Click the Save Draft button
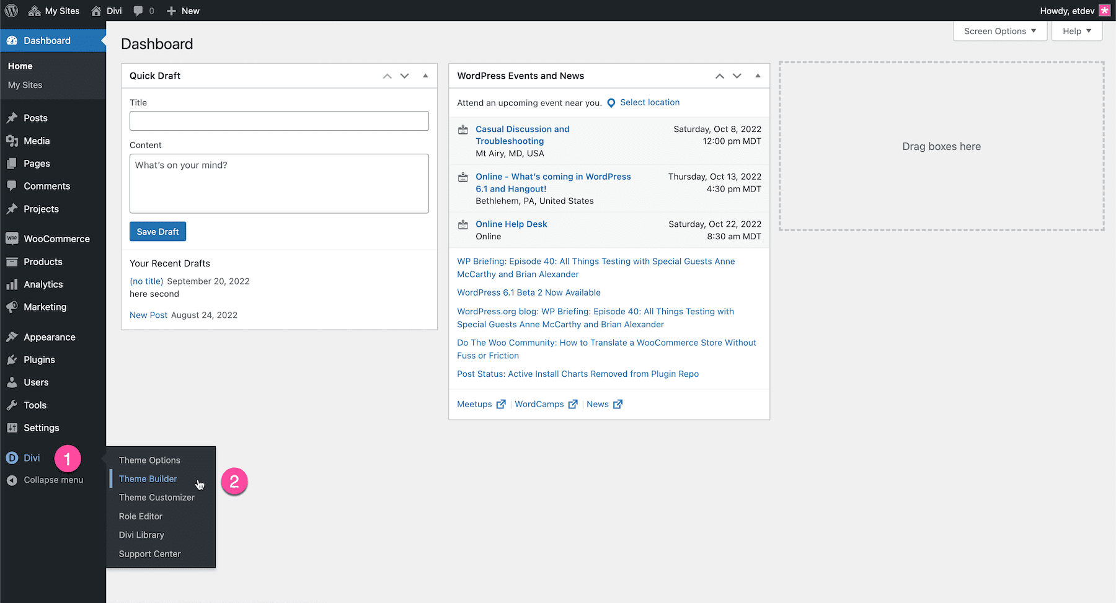Screen dimensions: 1116x603 point(157,231)
